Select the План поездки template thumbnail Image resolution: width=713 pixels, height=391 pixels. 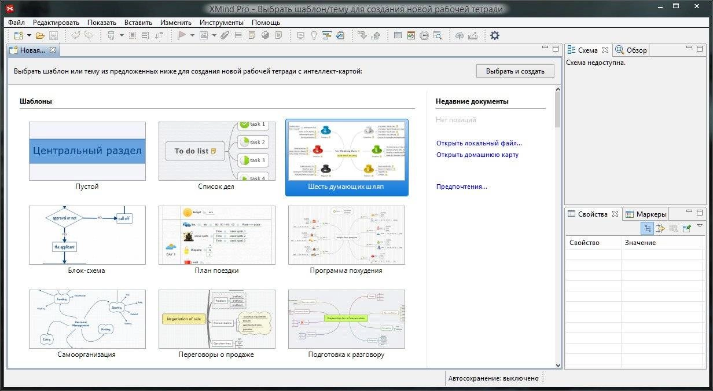point(216,235)
